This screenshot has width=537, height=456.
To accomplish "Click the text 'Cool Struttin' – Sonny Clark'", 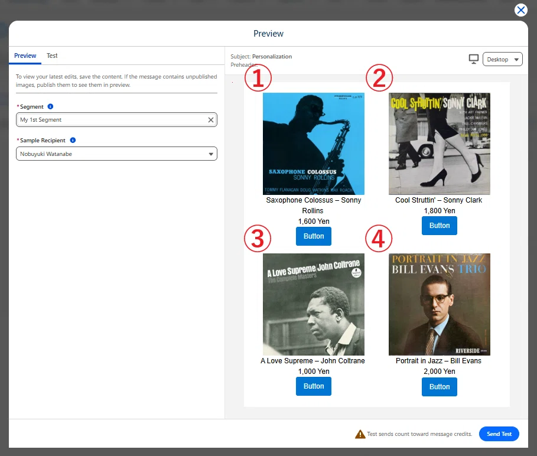I will click(438, 200).
